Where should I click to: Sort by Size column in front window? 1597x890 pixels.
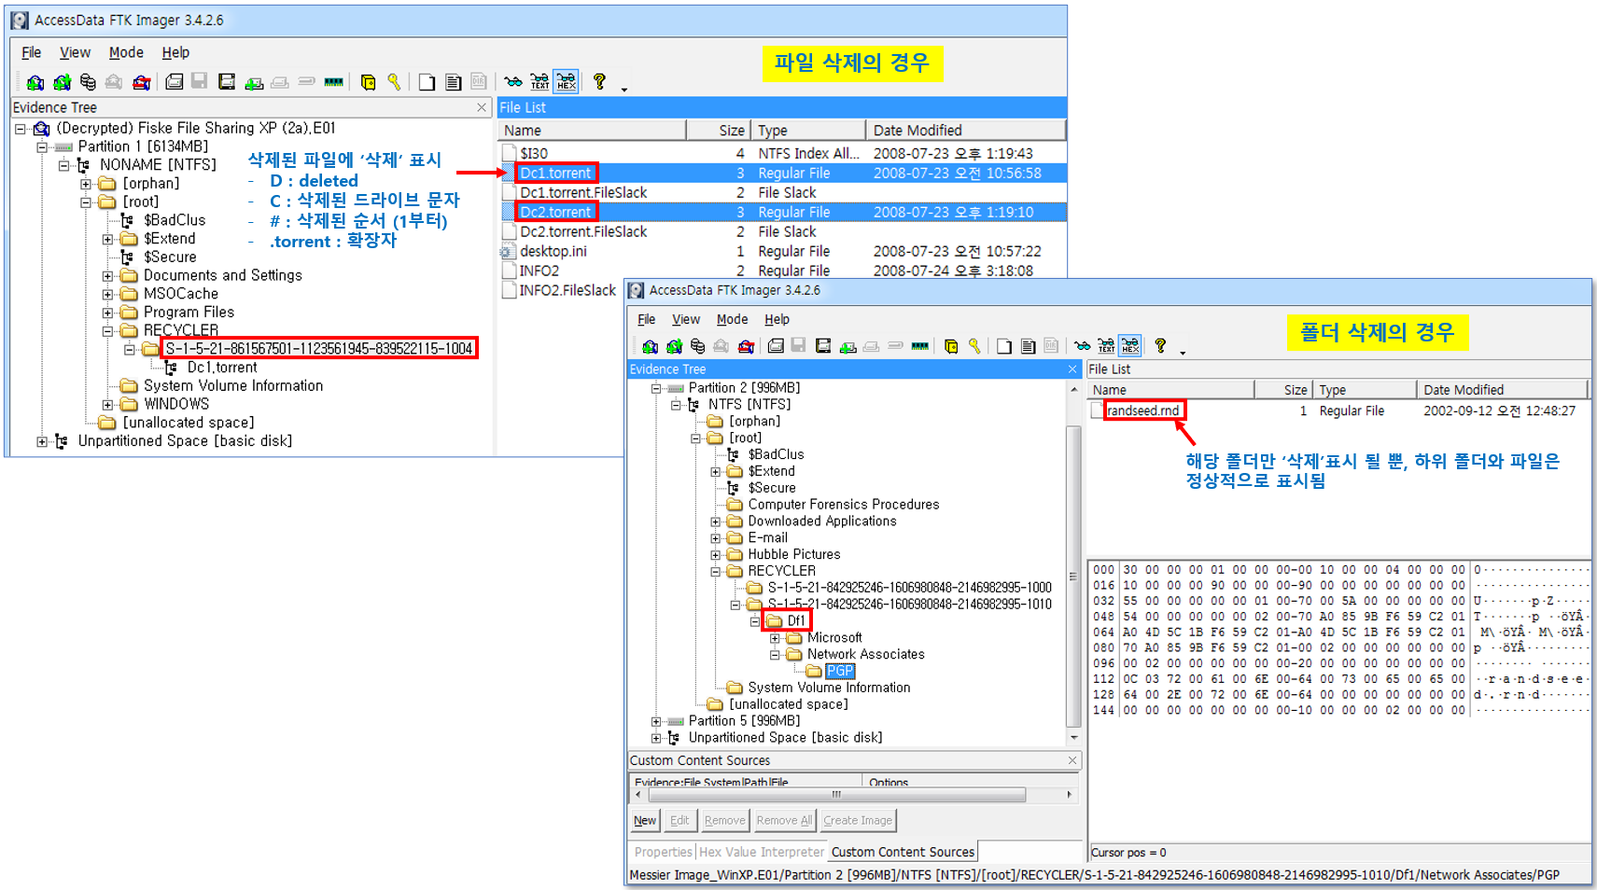[x=1283, y=390]
